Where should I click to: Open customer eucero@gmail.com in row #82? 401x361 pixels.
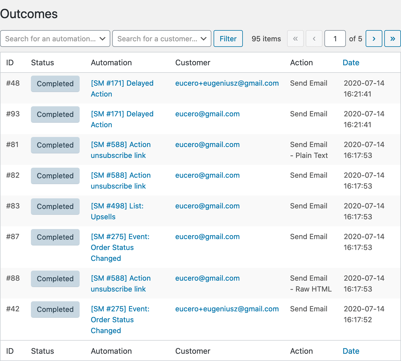click(x=207, y=175)
